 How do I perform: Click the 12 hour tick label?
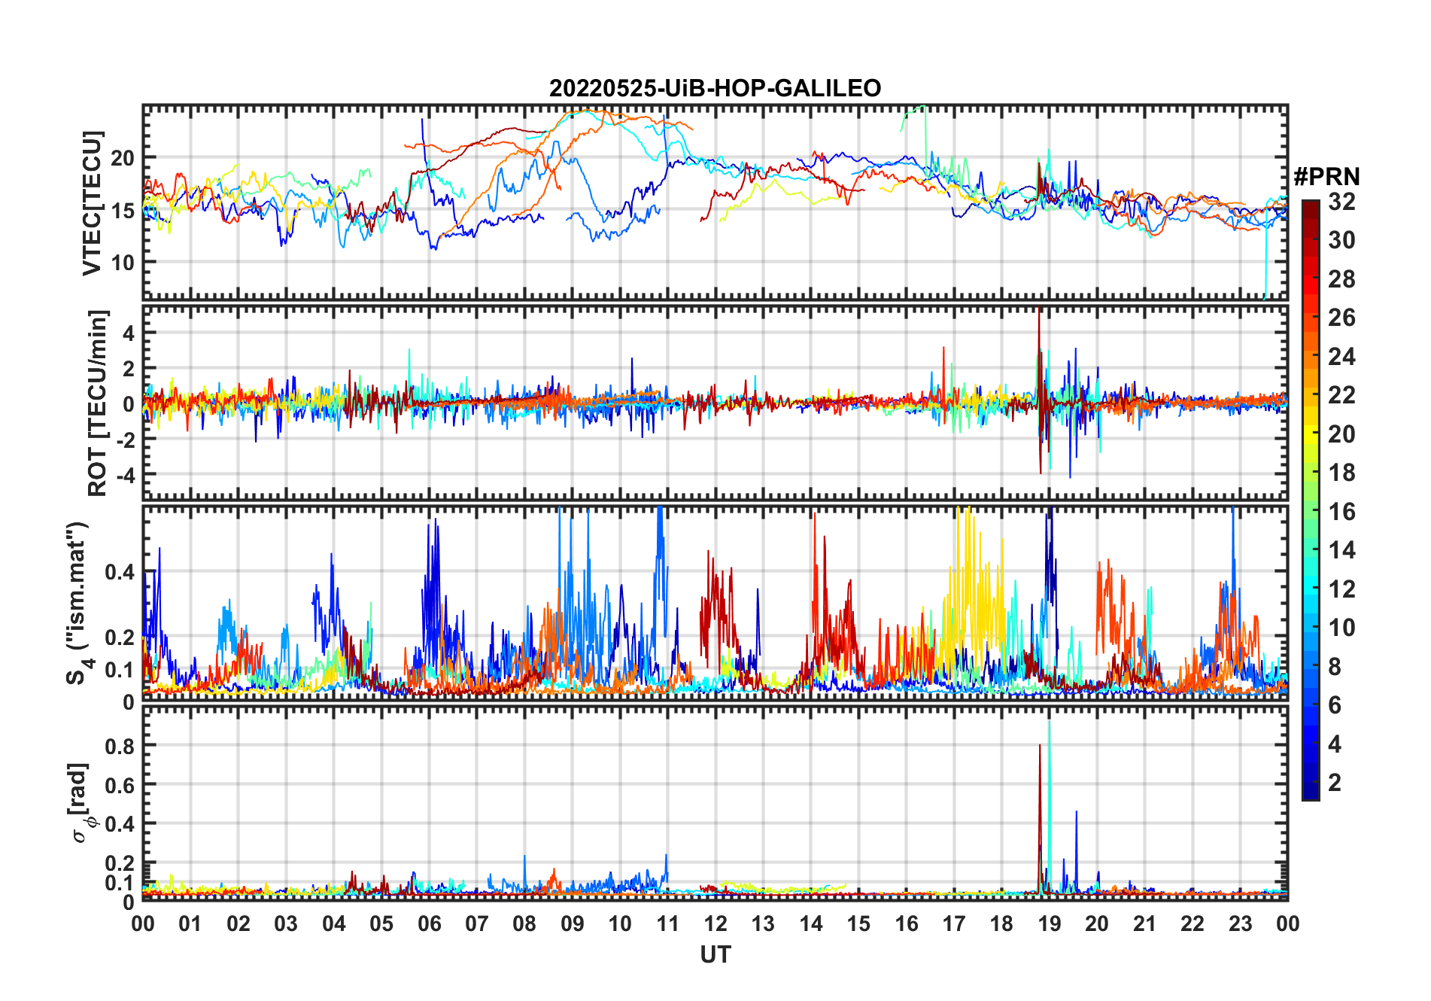pyautogui.click(x=715, y=923)
